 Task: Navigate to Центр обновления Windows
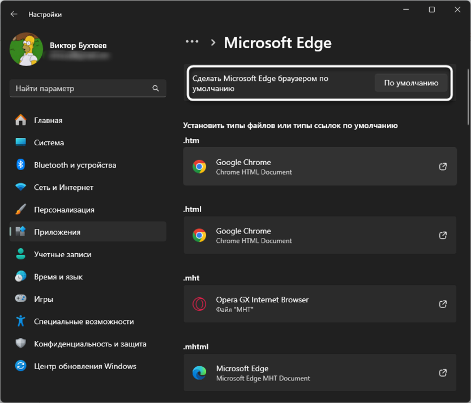(85, 366)
